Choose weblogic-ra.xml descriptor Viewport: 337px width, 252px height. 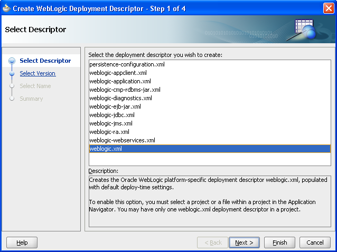pyautogui.click(x=109, y=132)
